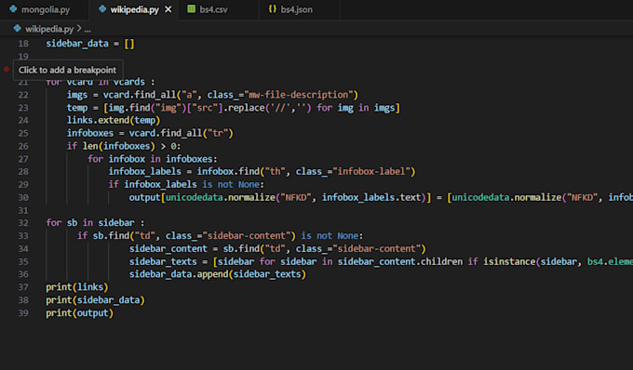The height and width of the screenshot is (370, 633).
Task: Click 'if len(infoboxes) > 0:' line
Action: point(124,146)
